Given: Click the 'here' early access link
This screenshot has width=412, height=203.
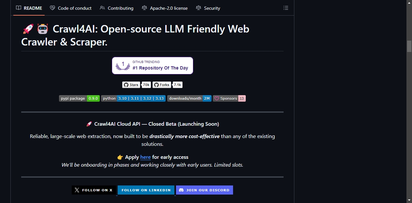Looking at the screenshot, I should (145, 157).
